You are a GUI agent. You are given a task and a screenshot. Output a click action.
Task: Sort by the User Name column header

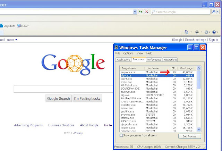pyautogui.click(x=157, y=68)
